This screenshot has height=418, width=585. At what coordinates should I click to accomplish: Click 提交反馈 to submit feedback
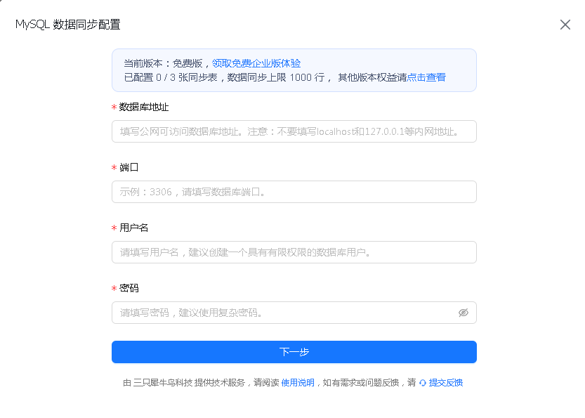(445, 382)
